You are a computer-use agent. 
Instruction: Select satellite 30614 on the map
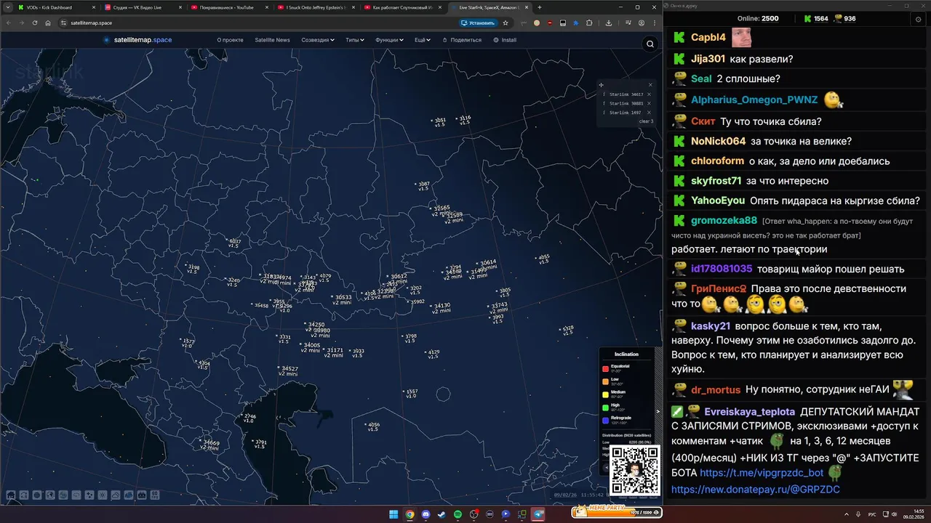(487, 263)
